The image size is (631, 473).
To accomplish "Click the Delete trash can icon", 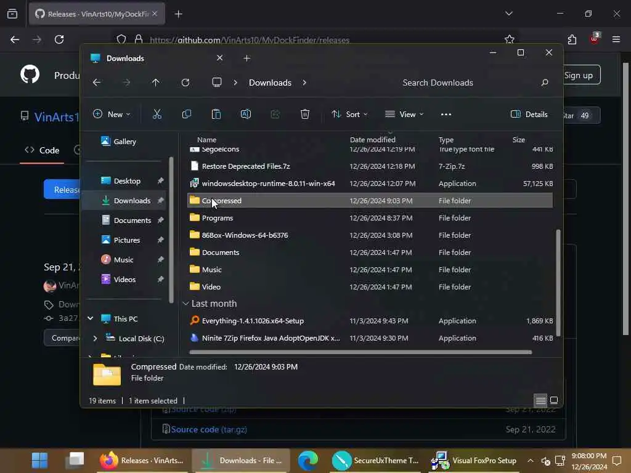I will [x=304, y=114].
